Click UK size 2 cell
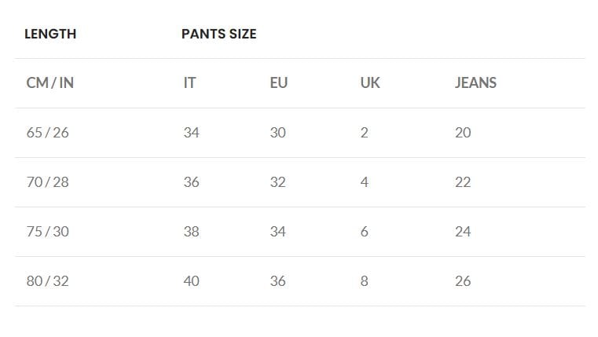The image size is (598, 337). pyautogui.click(x=364, y=133)
